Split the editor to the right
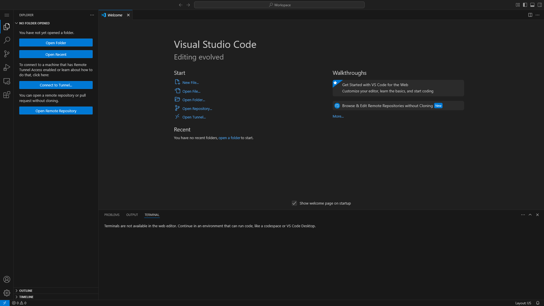The width and height of the screenshot is (544, 306). click(x=530, y=15)
